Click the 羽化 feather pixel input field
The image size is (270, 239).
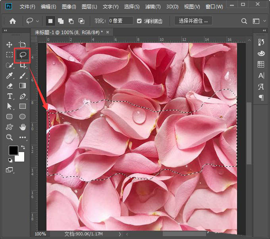(x=121, y=21)
